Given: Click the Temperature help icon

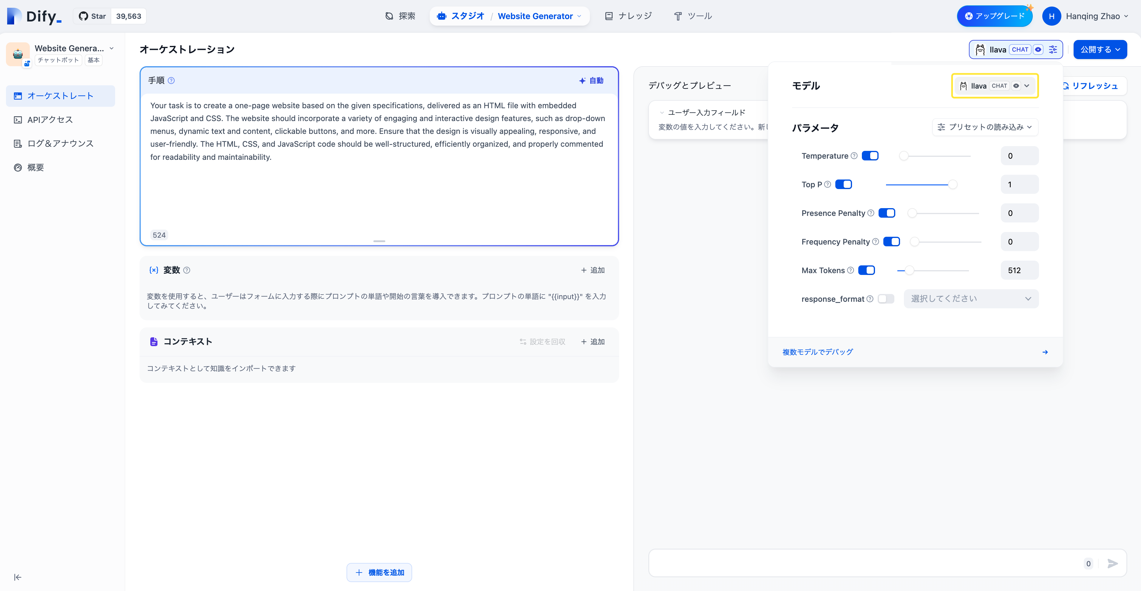Looking at the screenshot, I should [854, 156].
